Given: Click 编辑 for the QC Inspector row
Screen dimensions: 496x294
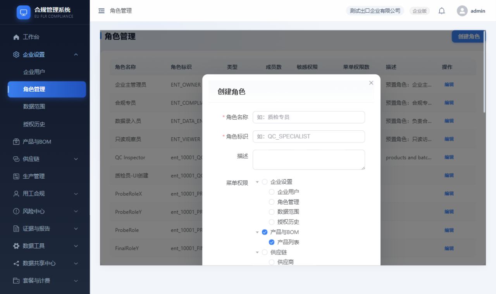Looking at the screenshot, I should click(449, 157).
